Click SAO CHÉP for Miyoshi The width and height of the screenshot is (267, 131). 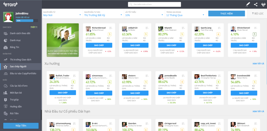point(172,45)
